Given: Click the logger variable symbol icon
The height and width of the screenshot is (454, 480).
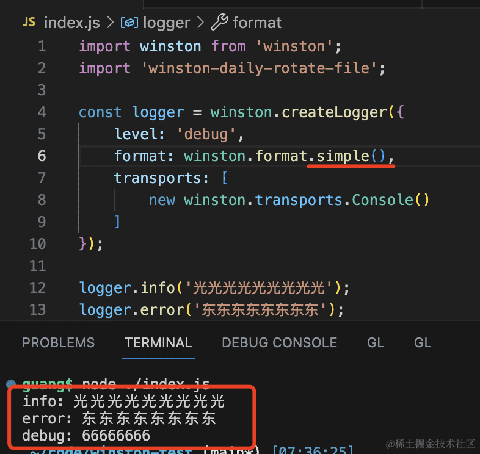Looking at the screenshot, I should click(x=129, y=23).
